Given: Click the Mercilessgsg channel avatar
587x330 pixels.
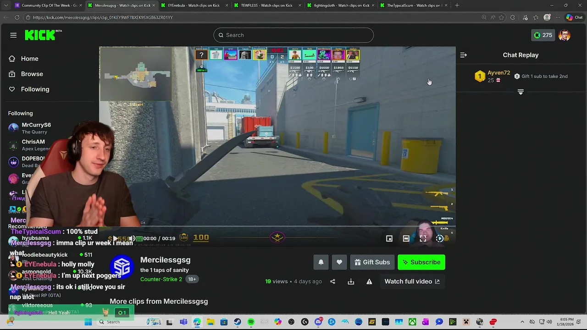Looking at the screenshot, I should click(122, 266).
